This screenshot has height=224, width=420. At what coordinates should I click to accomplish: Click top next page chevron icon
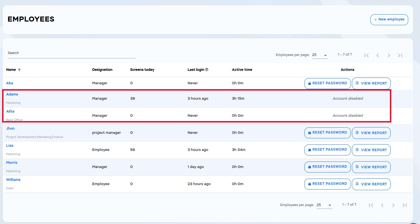(x=389, y=55)
